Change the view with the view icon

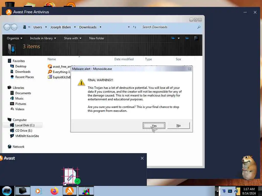173,38
